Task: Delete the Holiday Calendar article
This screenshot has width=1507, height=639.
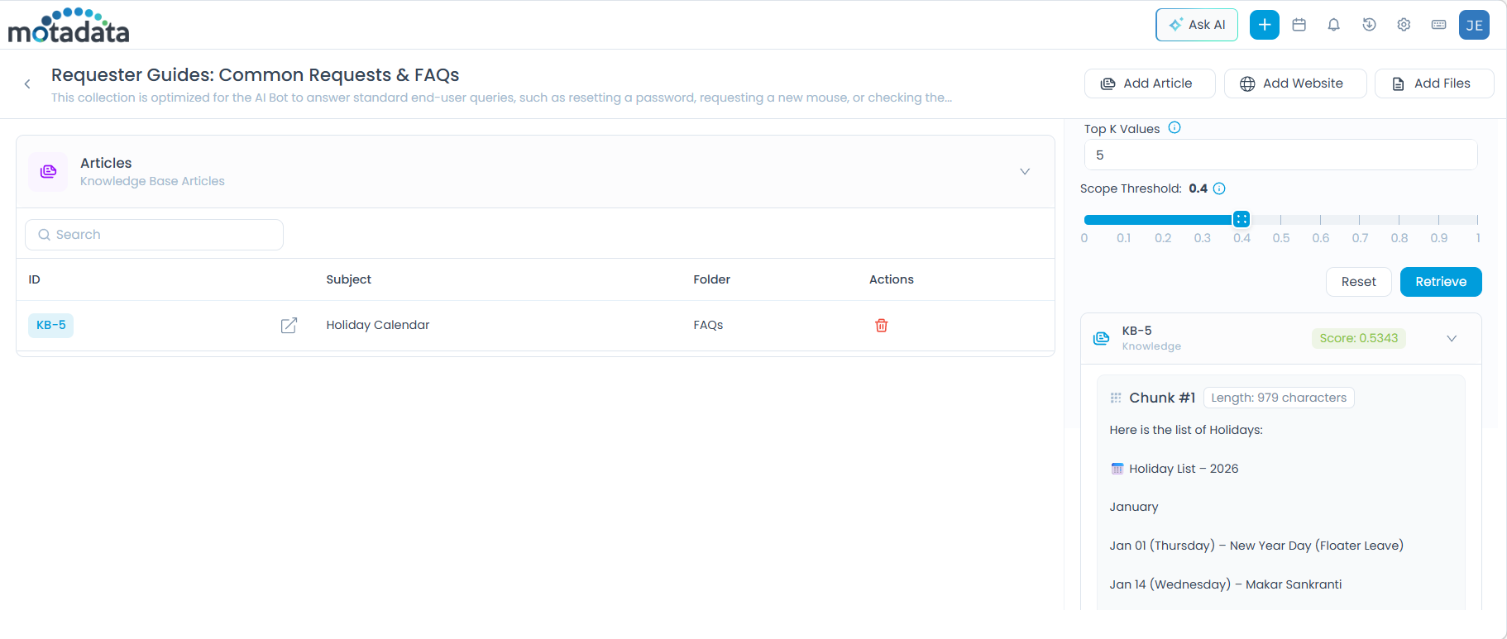Action: tap(881, 326)
